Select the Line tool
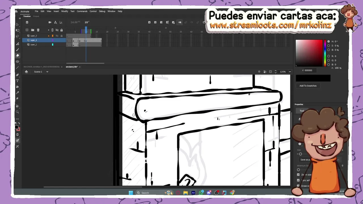Image resolution: width=363 pixels, height=204 pixels. tap(17, 67)
